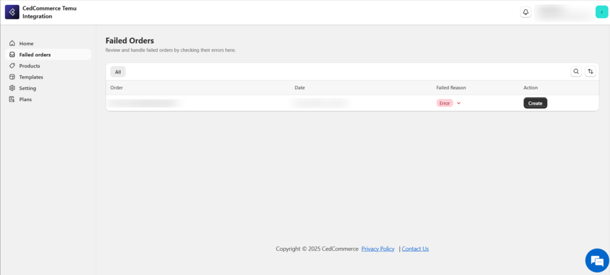Viewport: 610px width, 275px height.
Task: Click the Templates layout icon
Action: (x=12, y=77)
